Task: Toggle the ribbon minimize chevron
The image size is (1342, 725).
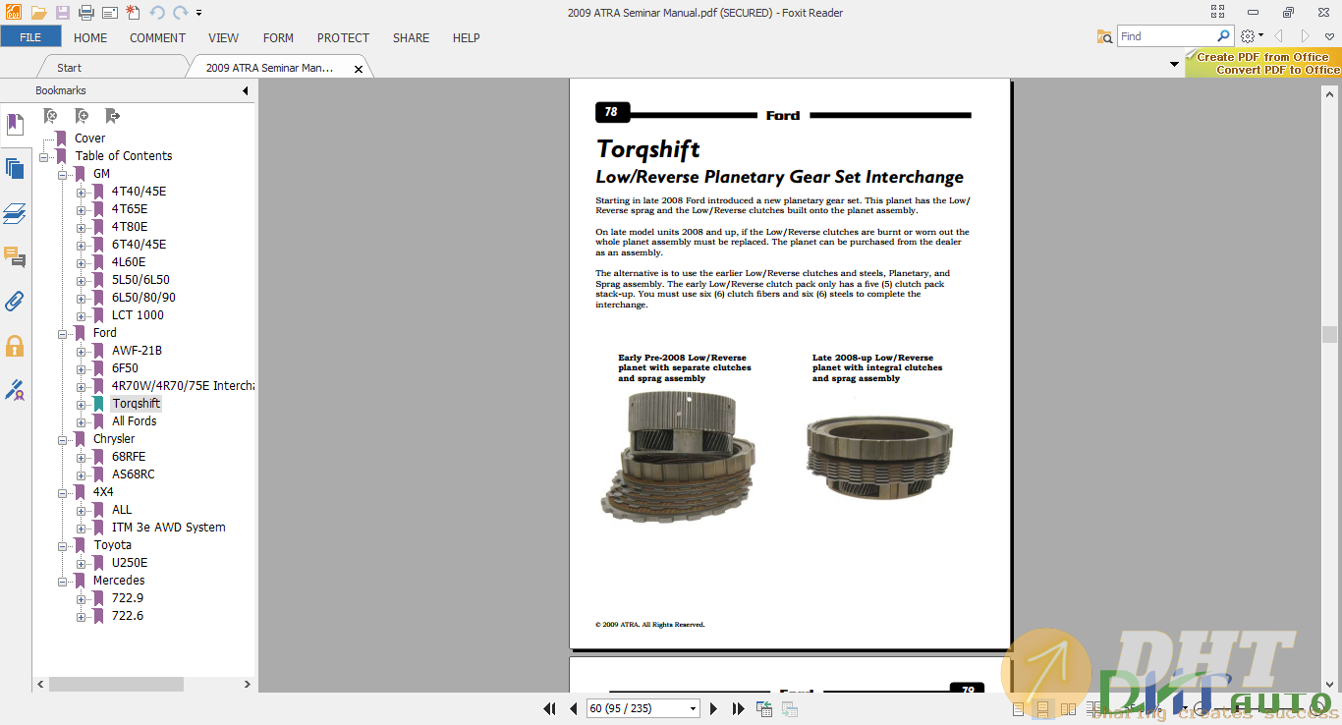Action: (1329, 36)
